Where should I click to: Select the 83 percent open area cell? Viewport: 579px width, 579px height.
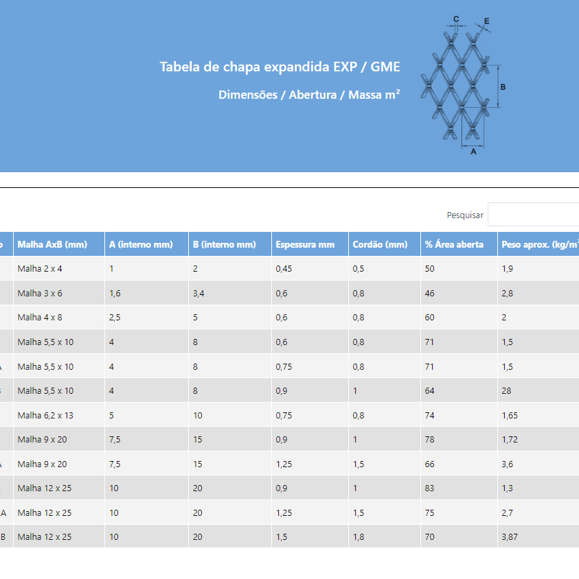click(430, 488)
